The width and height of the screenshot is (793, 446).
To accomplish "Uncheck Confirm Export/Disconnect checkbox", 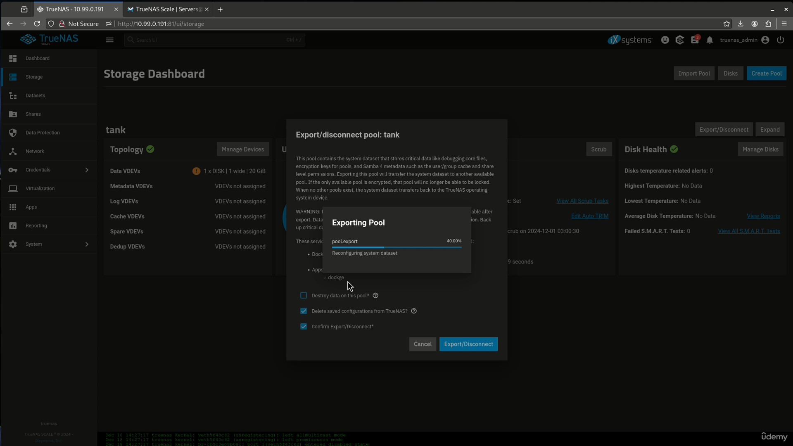I will click(x=304, y=327).
